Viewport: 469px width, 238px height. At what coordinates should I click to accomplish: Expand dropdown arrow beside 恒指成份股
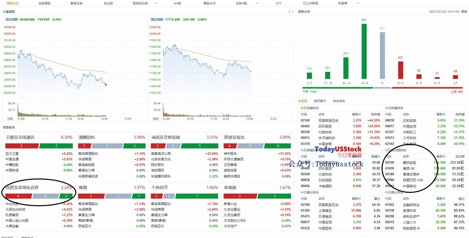click(x=155, y=3)
